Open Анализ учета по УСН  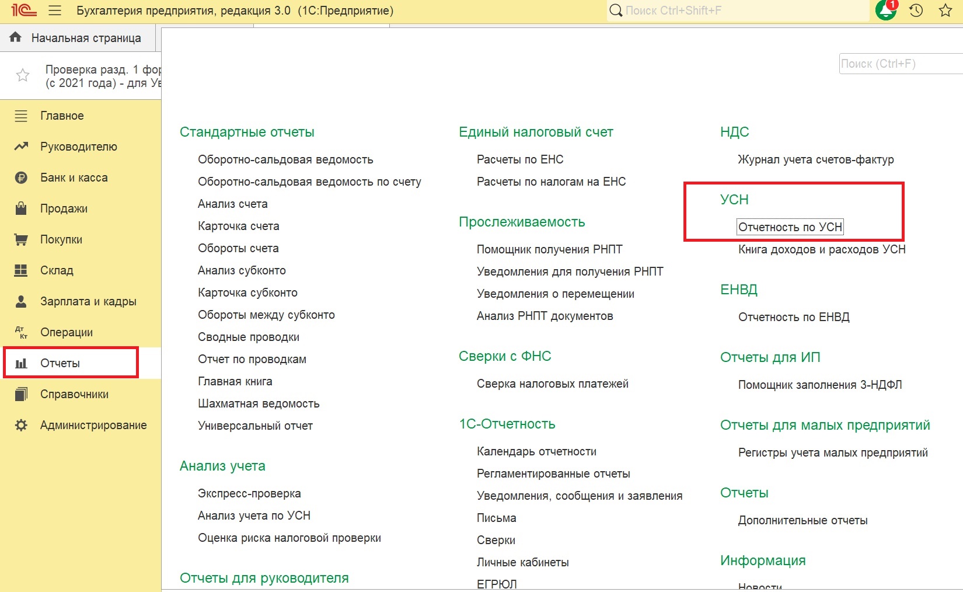(x=254, y=516)
